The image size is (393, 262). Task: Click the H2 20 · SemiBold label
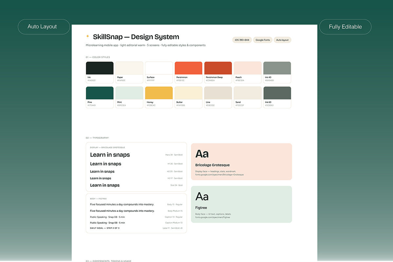(x=175, y=172)
